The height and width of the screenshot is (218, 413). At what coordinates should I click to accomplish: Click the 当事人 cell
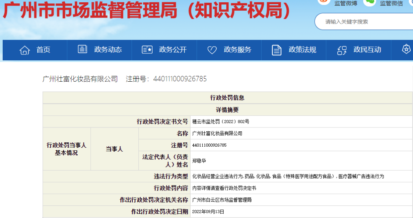pos(114,149)
